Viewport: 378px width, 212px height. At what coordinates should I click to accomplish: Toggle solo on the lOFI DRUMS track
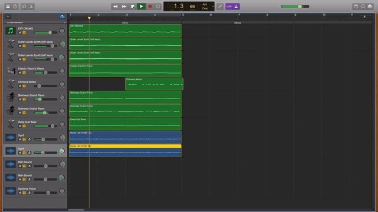[24, 32]
